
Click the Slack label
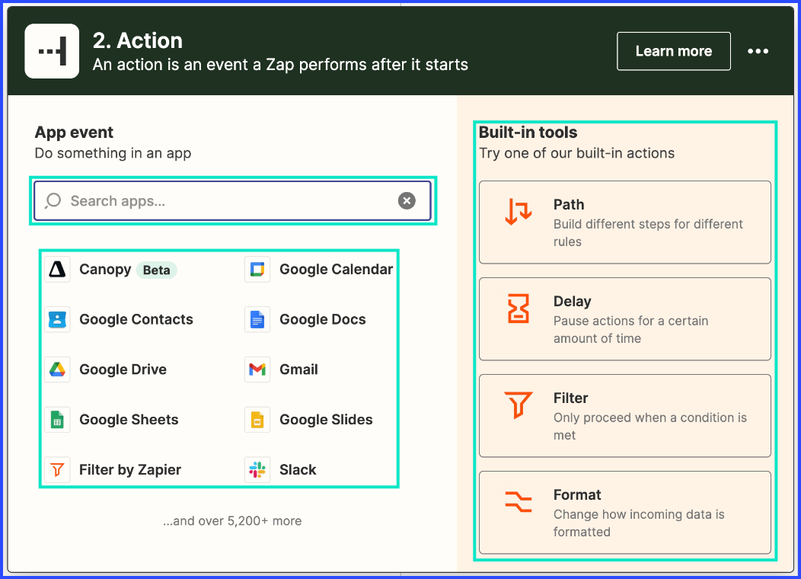point(298,469)
